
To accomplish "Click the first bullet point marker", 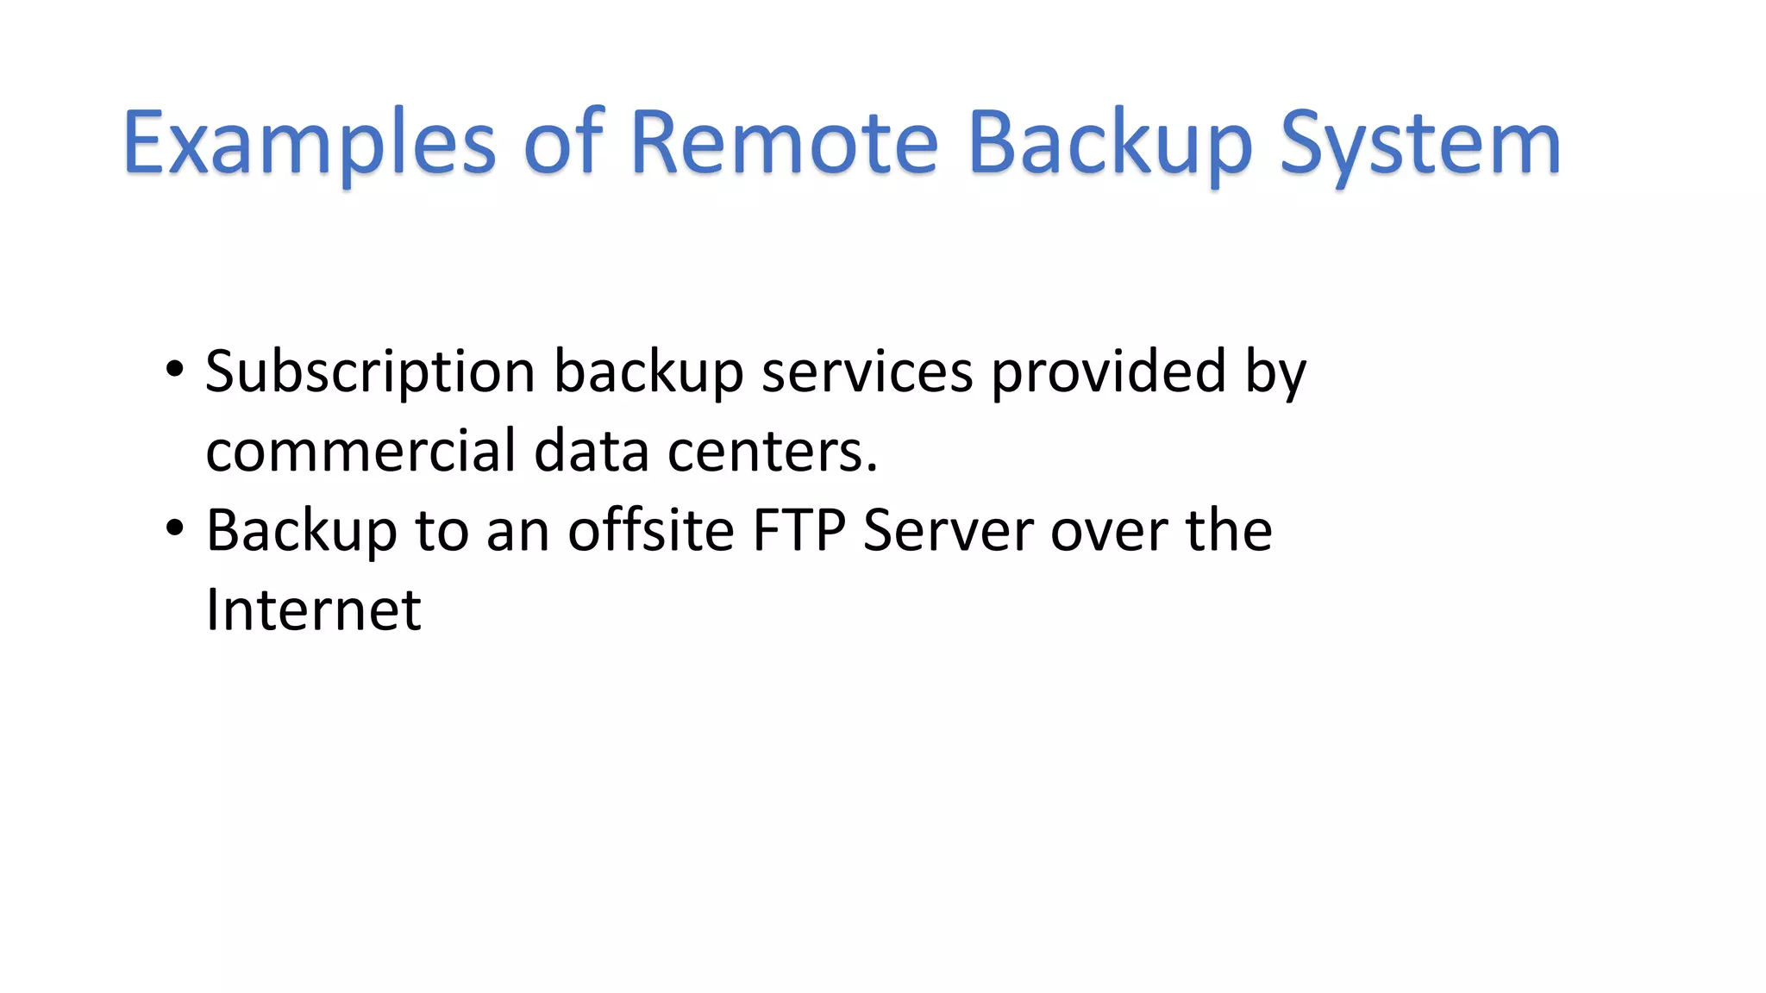I will [175, 370].
